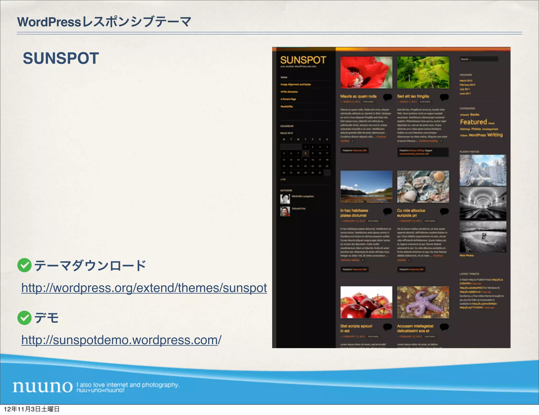Open the wordpress.org sunspot theme download link
The width and height of the screenshot is (539, 415).
coord(144,288)
